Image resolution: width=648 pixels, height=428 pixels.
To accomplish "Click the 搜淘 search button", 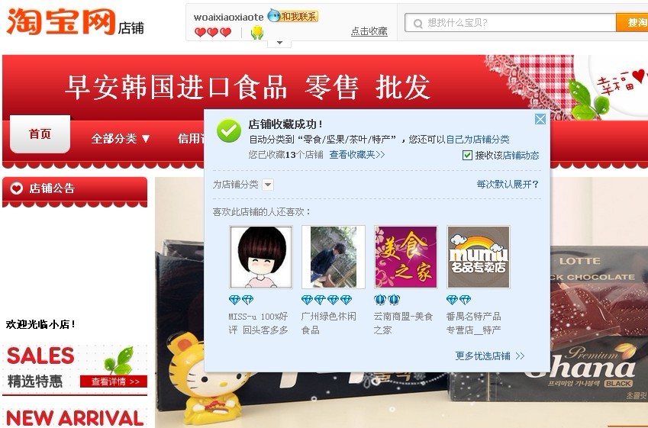I will tap(632, 22).
